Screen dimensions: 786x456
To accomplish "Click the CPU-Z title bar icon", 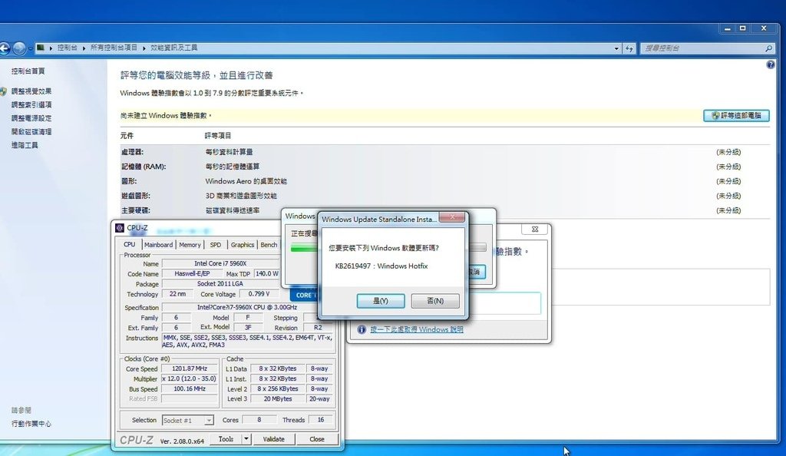I will click(x=120, y=228).
